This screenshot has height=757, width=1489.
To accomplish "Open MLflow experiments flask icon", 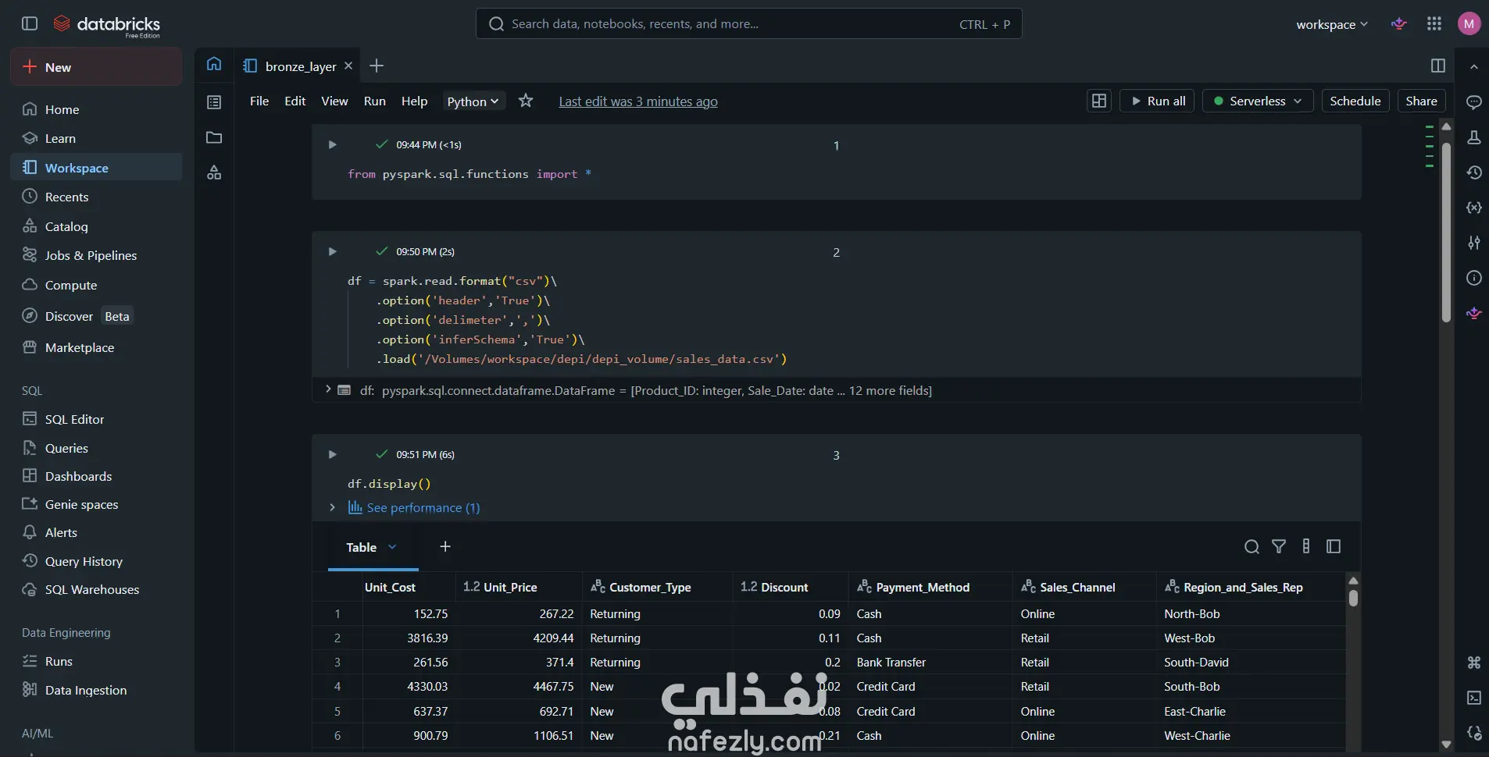I will [1474, 137].
